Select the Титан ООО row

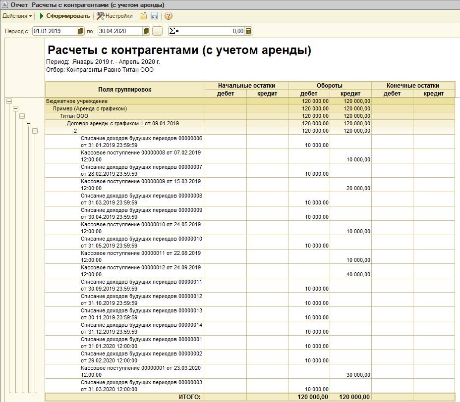[250, 116]
